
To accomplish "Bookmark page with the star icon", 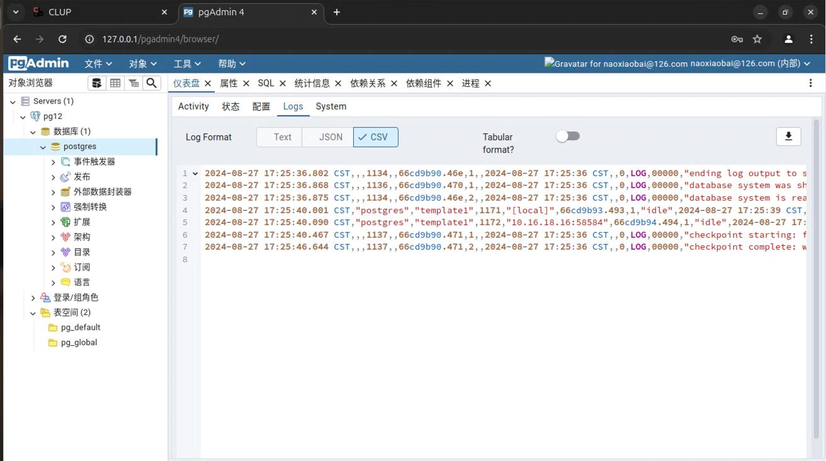I will click(757, 39).
